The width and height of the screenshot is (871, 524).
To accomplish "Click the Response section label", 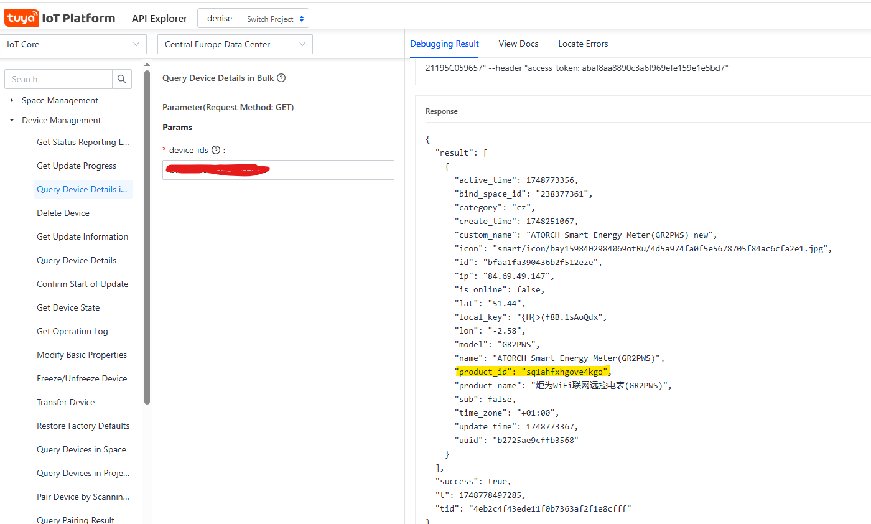I will 441,111.
